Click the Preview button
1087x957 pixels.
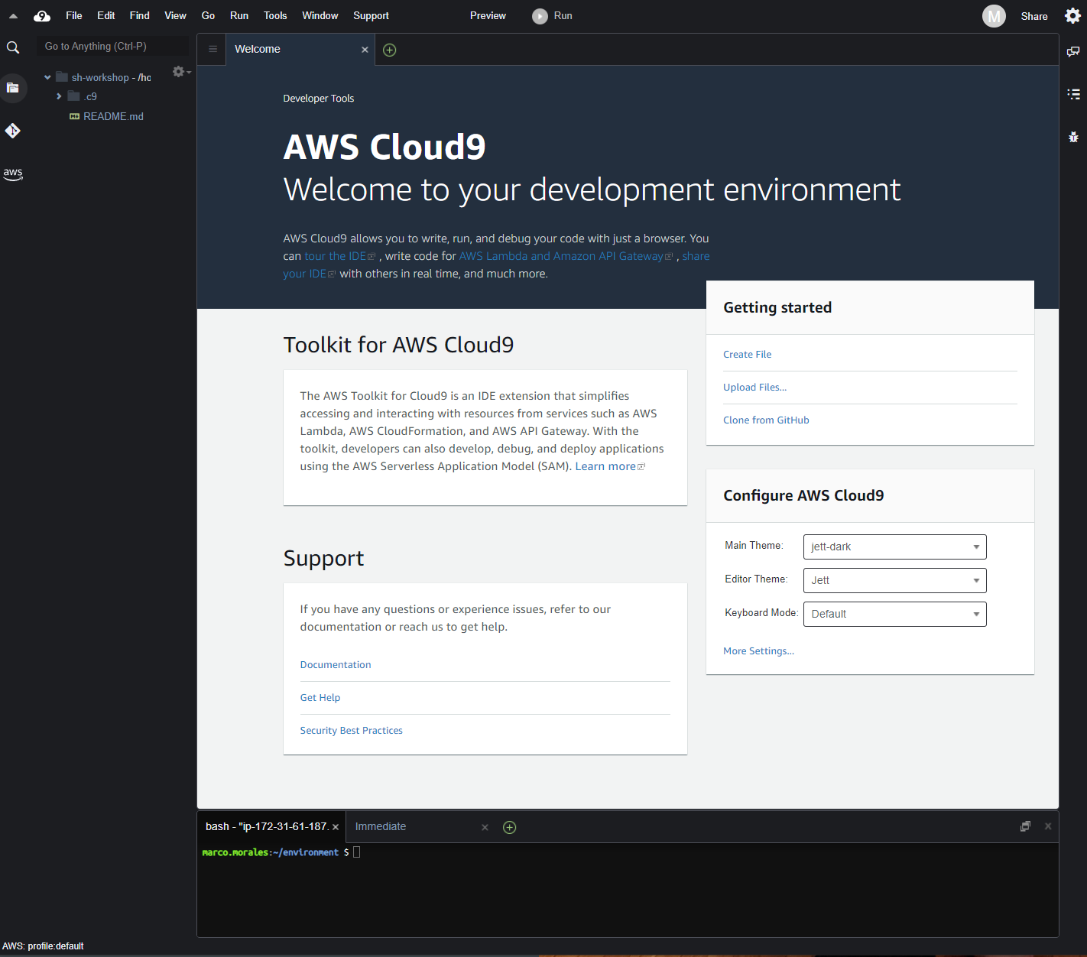coord(488,15)
